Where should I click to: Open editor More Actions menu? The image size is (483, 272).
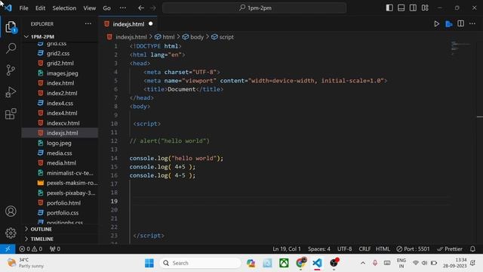tap(472, 23)
